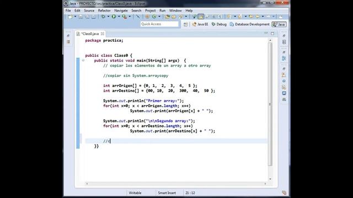353x198 pixels.
Task: Open the Debug launch dropdown arrow
Action: (108, 16)
